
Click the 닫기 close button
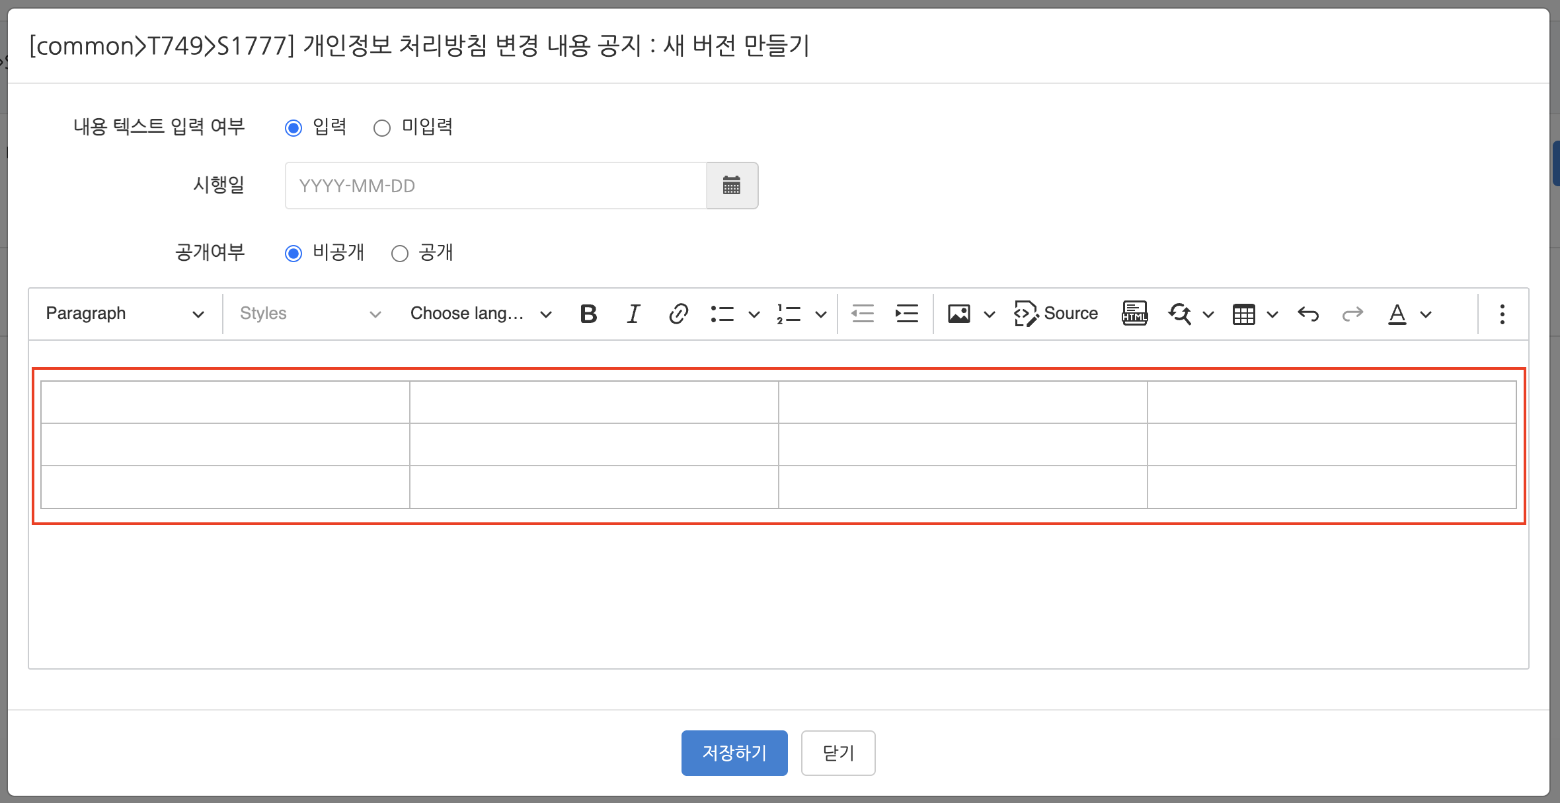pyautogui.click(x=838, y=753)
